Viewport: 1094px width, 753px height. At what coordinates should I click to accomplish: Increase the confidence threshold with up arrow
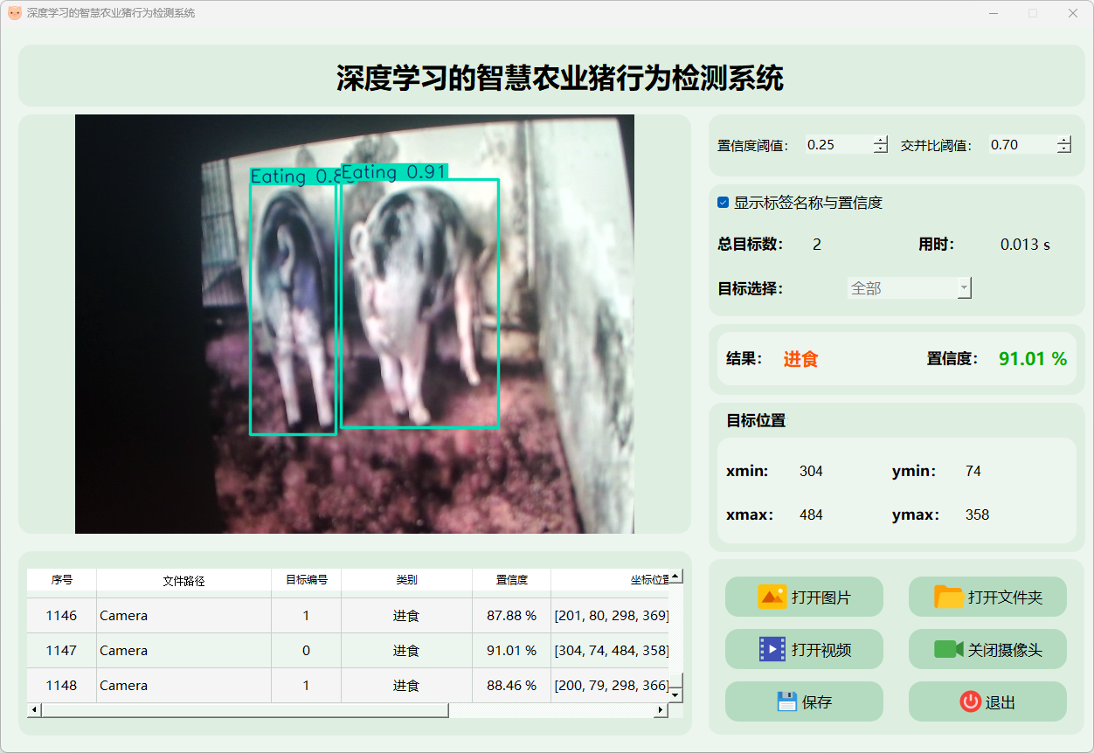coord(880,141)
